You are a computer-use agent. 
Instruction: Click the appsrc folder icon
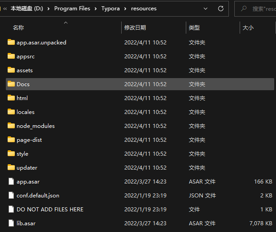11,56
